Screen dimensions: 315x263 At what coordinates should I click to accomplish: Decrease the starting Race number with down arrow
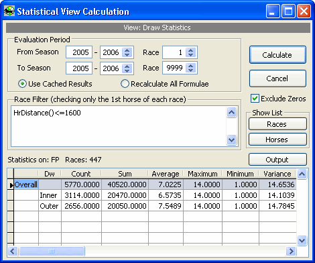[x=190, y=54]
